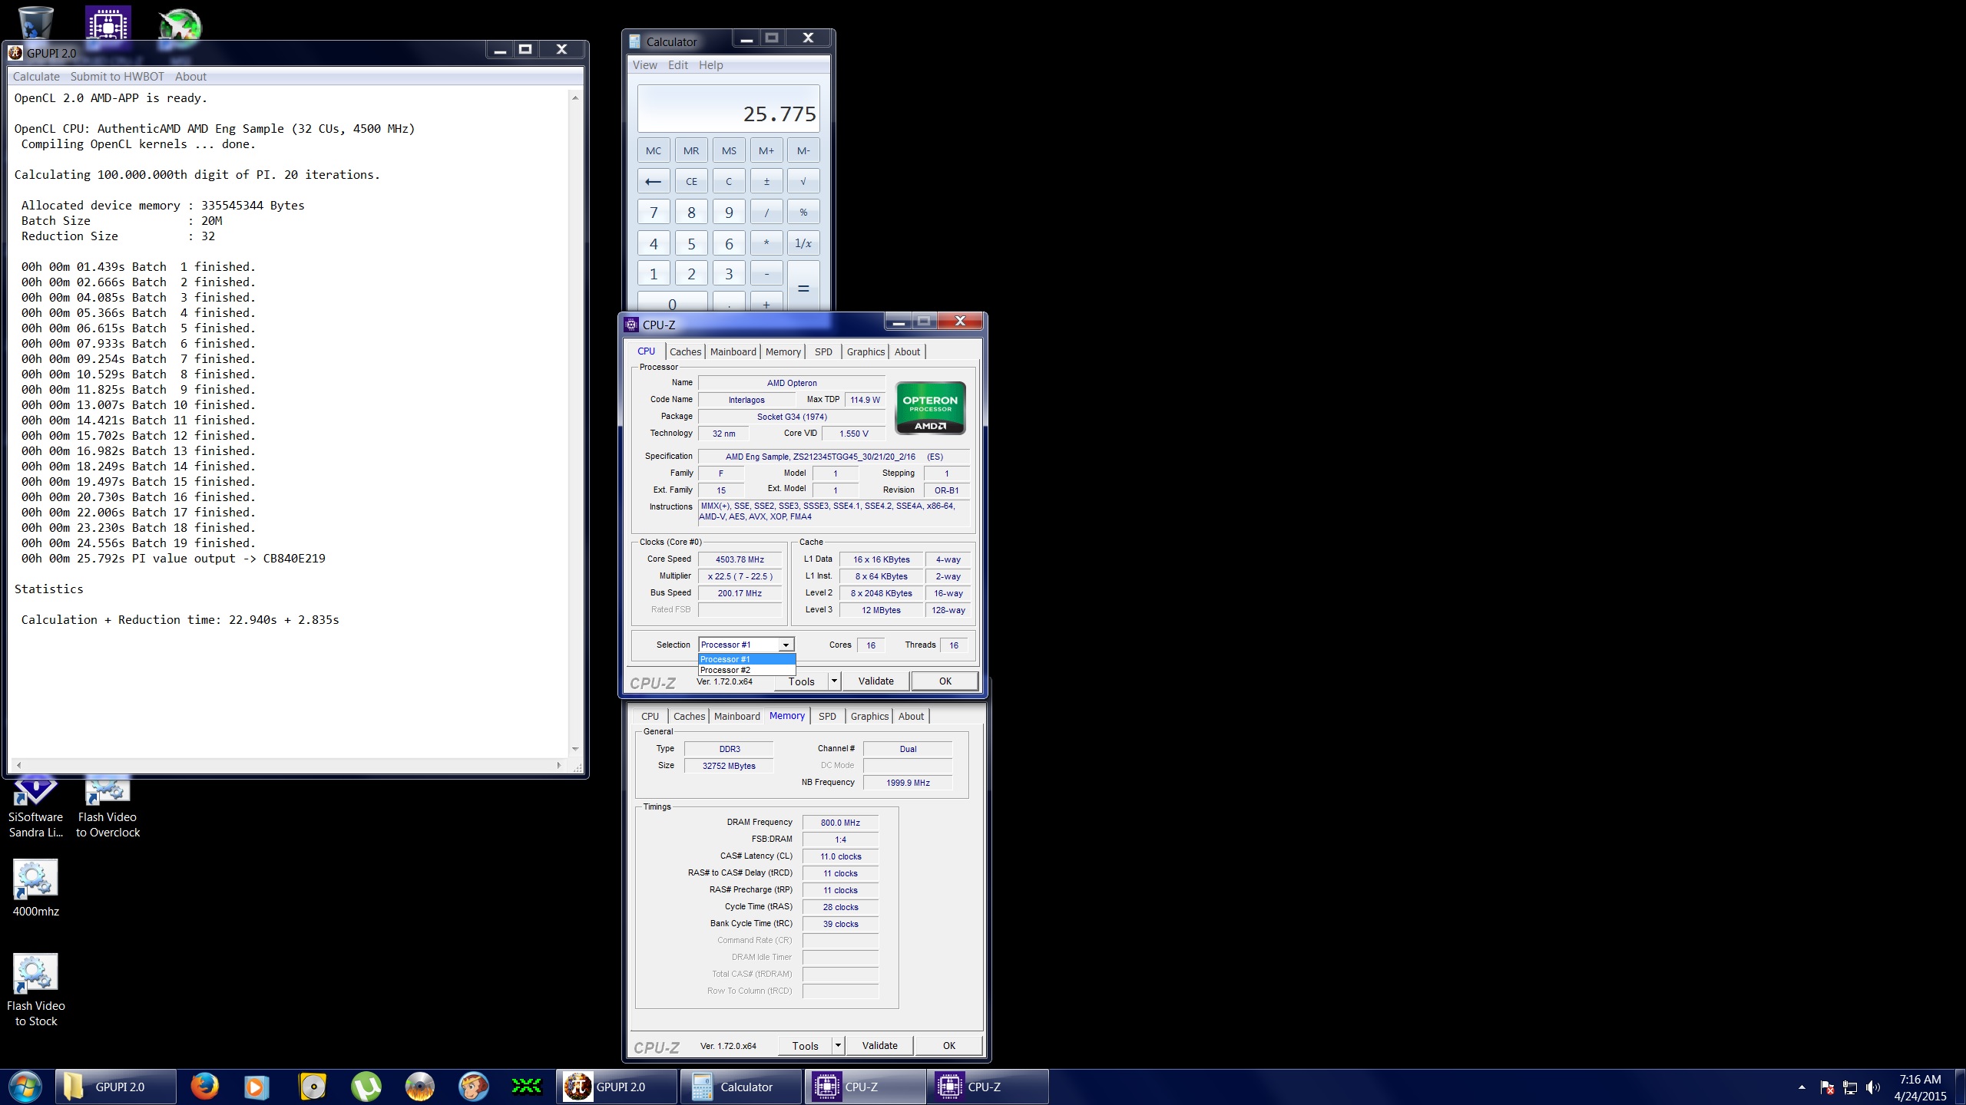Switch to first CPU-Z taskbar button
Screen dimensions: 1966x1105
(866, 1087)
